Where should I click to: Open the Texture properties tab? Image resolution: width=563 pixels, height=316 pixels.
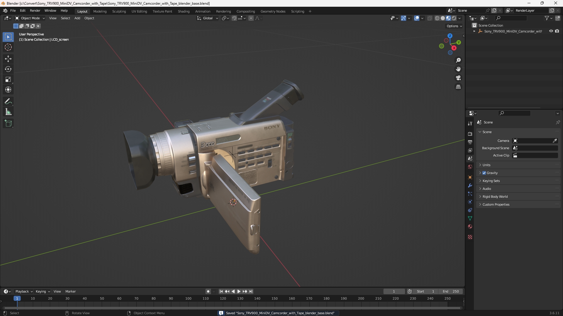tap(470, 237)
